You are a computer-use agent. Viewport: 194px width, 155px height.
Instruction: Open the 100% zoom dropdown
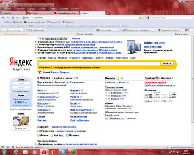[188, 30]
